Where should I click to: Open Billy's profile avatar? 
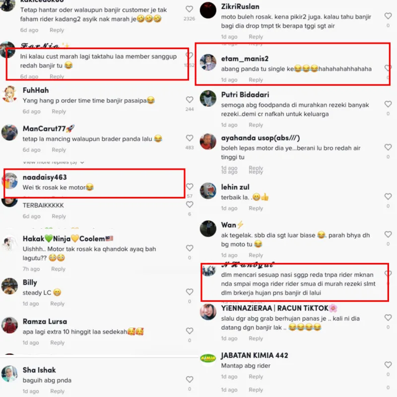point(9,286)
